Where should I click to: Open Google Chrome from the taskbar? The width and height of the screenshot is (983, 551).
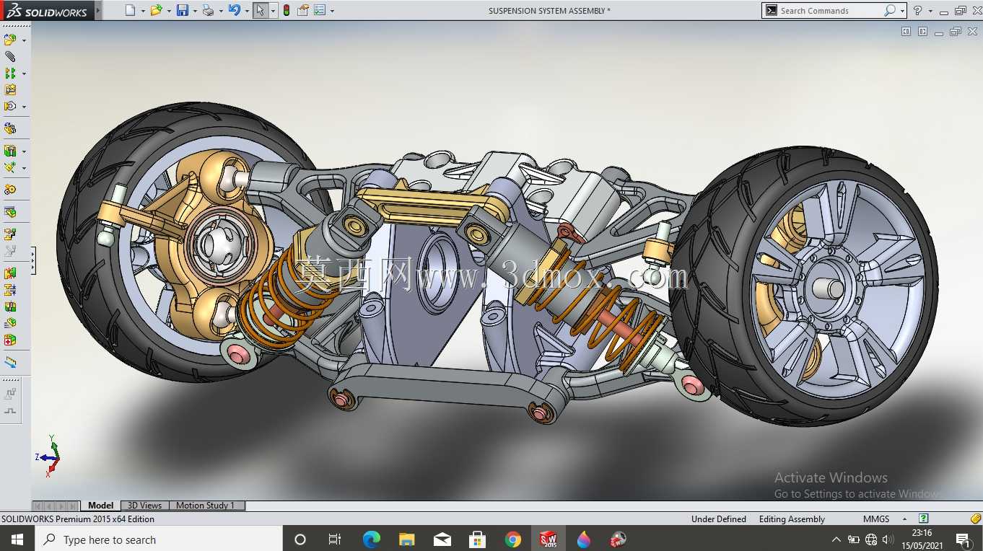(513, 539)
